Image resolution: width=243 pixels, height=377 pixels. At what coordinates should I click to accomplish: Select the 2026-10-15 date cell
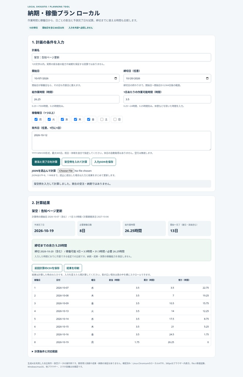pos(62,327)
